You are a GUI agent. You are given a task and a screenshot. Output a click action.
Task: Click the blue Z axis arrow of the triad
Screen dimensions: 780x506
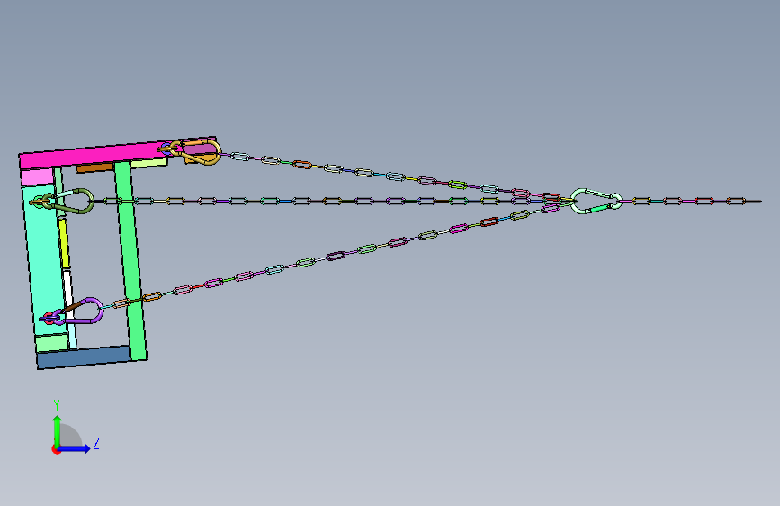click(x=75, y=448)
